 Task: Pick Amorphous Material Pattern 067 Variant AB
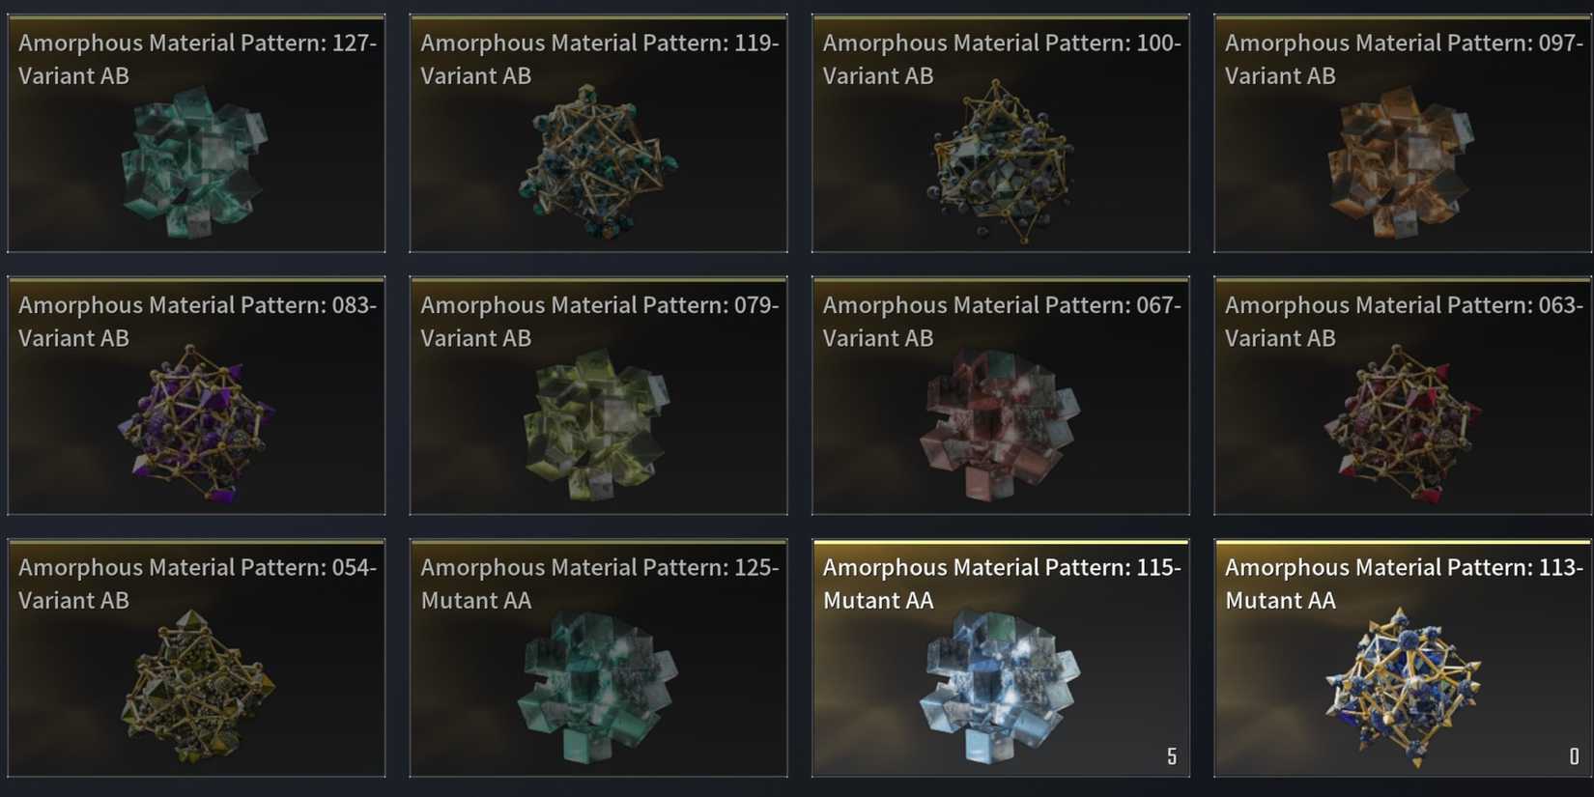(x=1001, y=395)
